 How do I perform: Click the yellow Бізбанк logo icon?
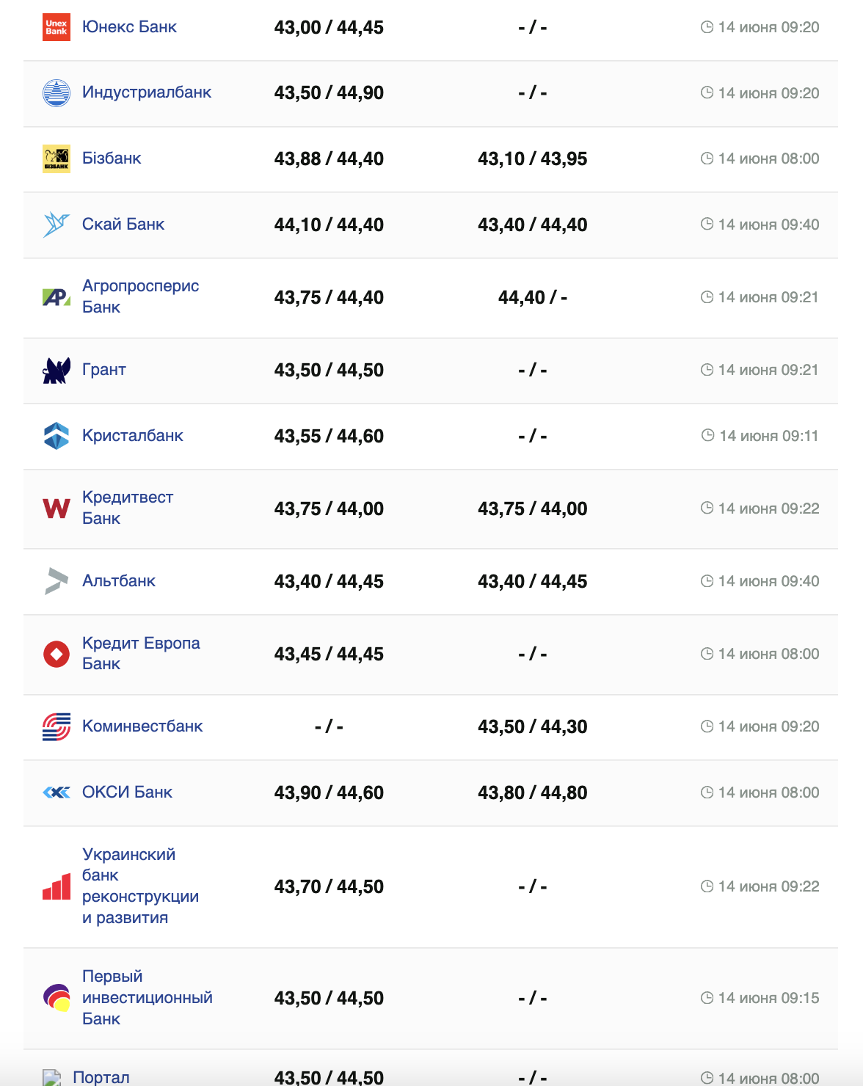(57, 158)
